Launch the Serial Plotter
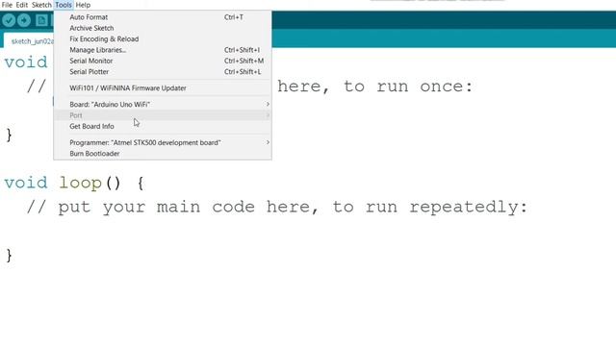The height and width of the screenshot is (346, 616). point(163,72)
